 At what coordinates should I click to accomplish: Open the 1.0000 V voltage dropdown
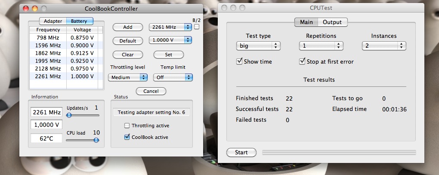click(x=170, y=40)
